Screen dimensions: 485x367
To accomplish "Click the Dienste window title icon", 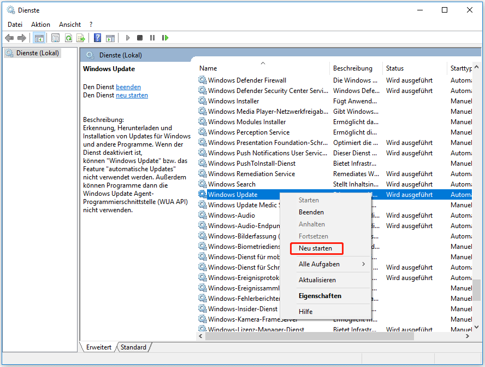I will (11, 10).
